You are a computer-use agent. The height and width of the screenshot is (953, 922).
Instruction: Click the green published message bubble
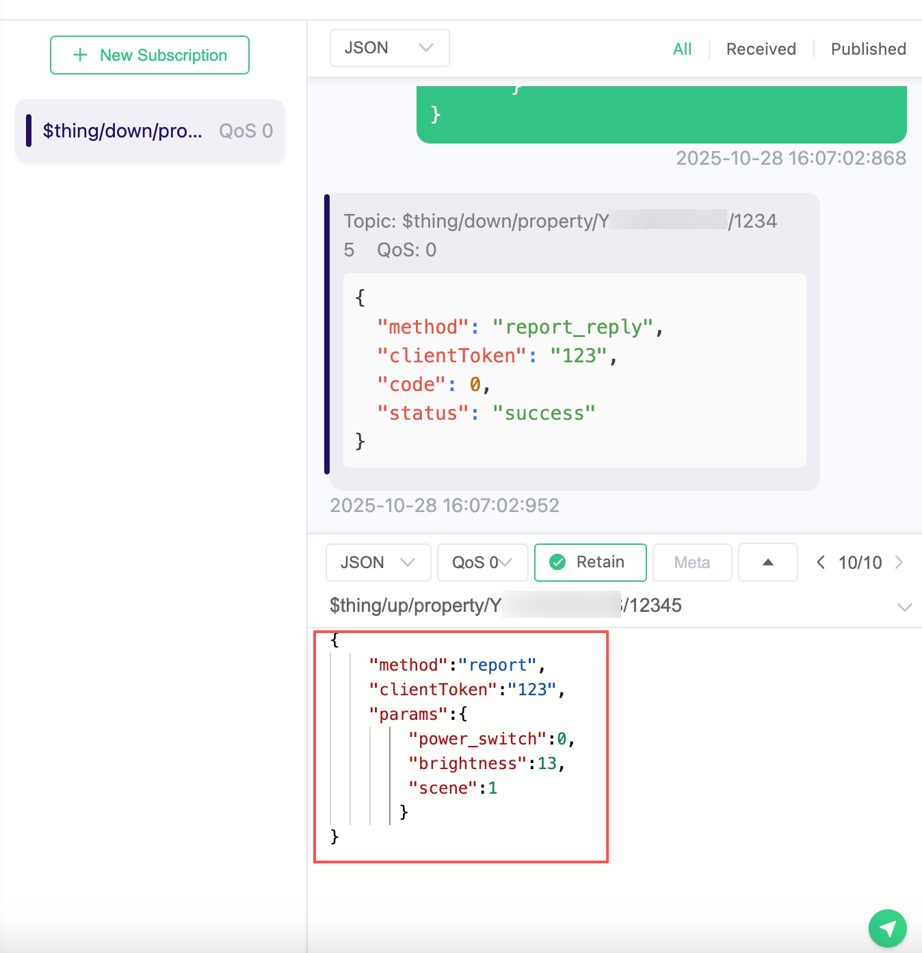661,115
